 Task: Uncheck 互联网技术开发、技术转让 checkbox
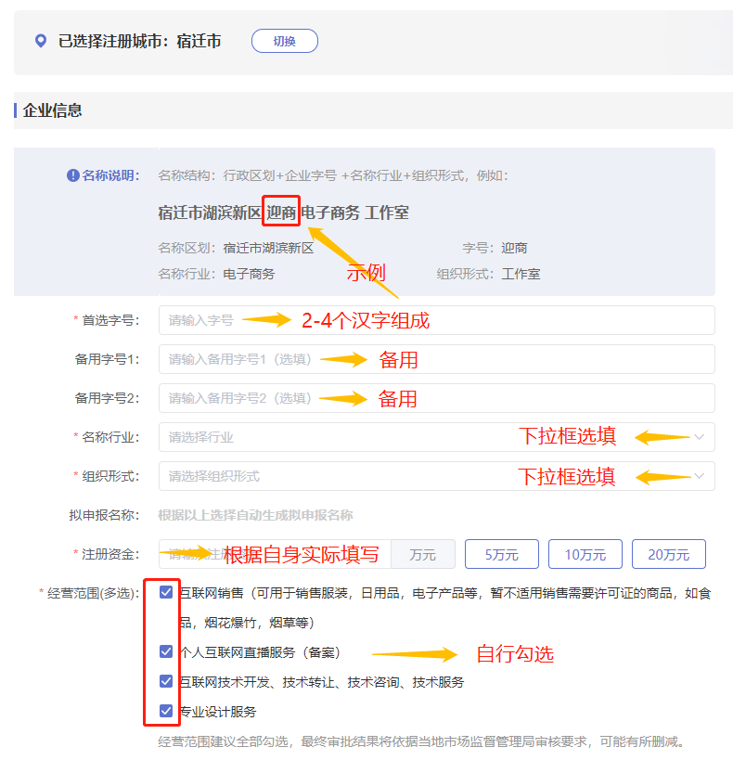[x=166, y=681]
